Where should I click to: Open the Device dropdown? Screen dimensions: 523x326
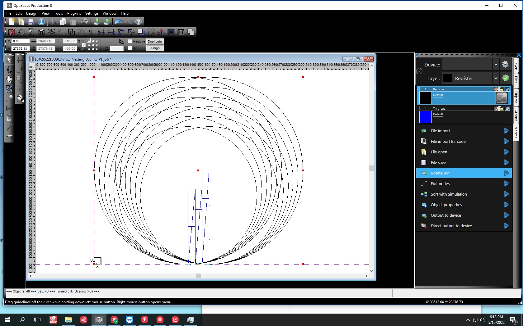point(496,65)
